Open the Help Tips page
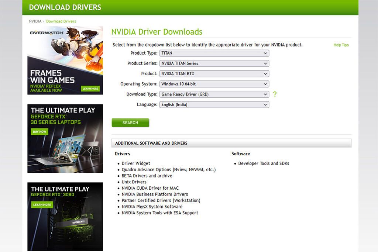Image resolution: width=378 pixels, height=252 pixels. pos(341,45)
